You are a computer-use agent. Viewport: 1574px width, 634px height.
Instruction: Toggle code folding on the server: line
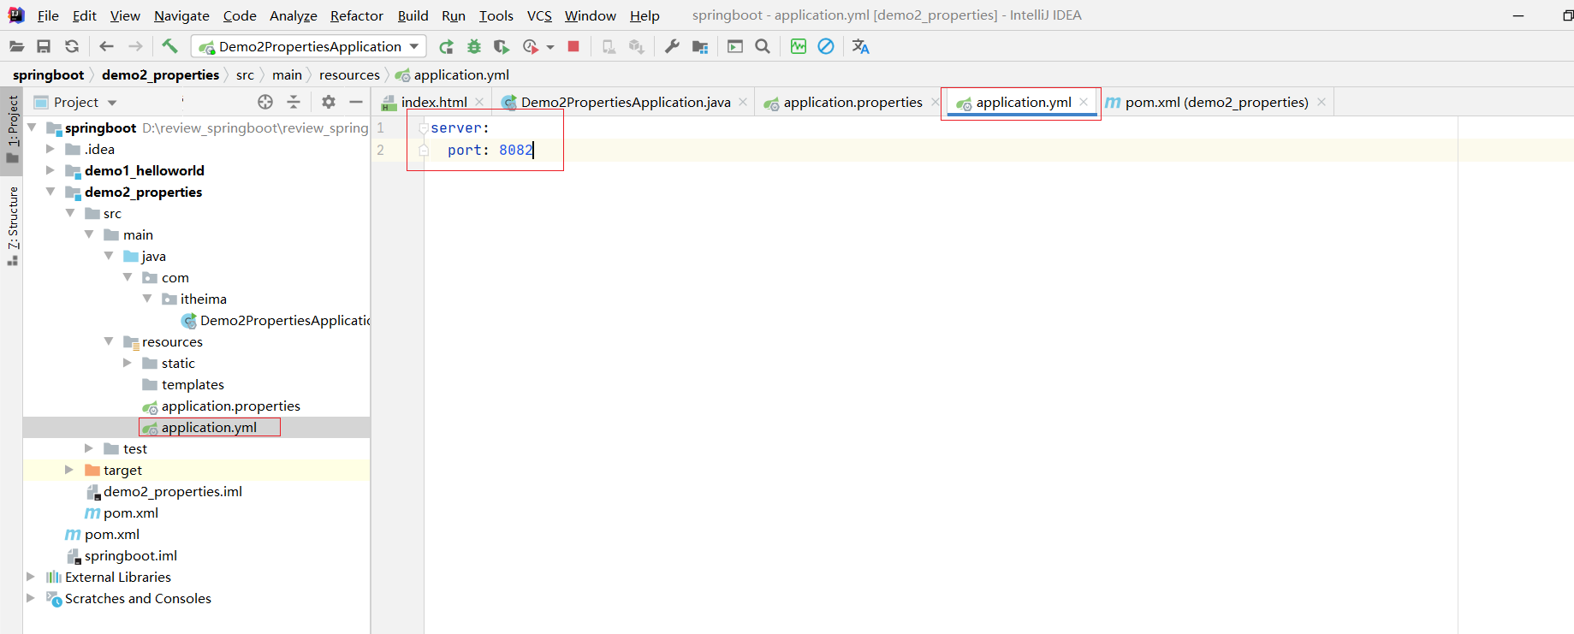point(423,128)
